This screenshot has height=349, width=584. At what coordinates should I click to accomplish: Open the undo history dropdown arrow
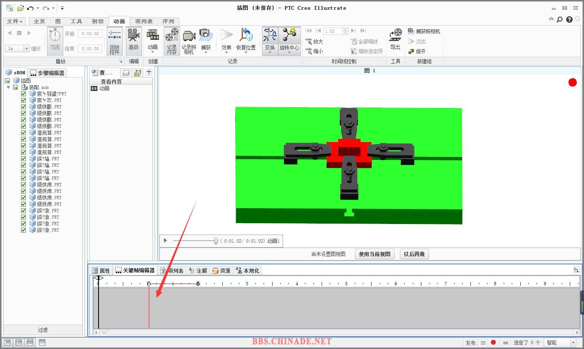tap(38, 8)
